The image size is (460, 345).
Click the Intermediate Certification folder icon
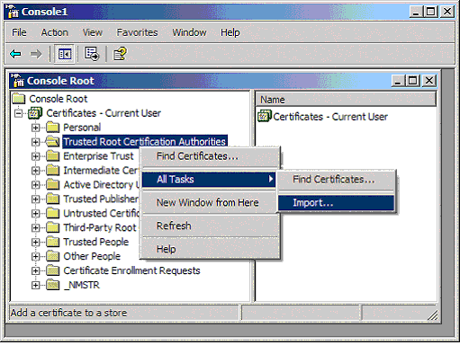point(53,171)
